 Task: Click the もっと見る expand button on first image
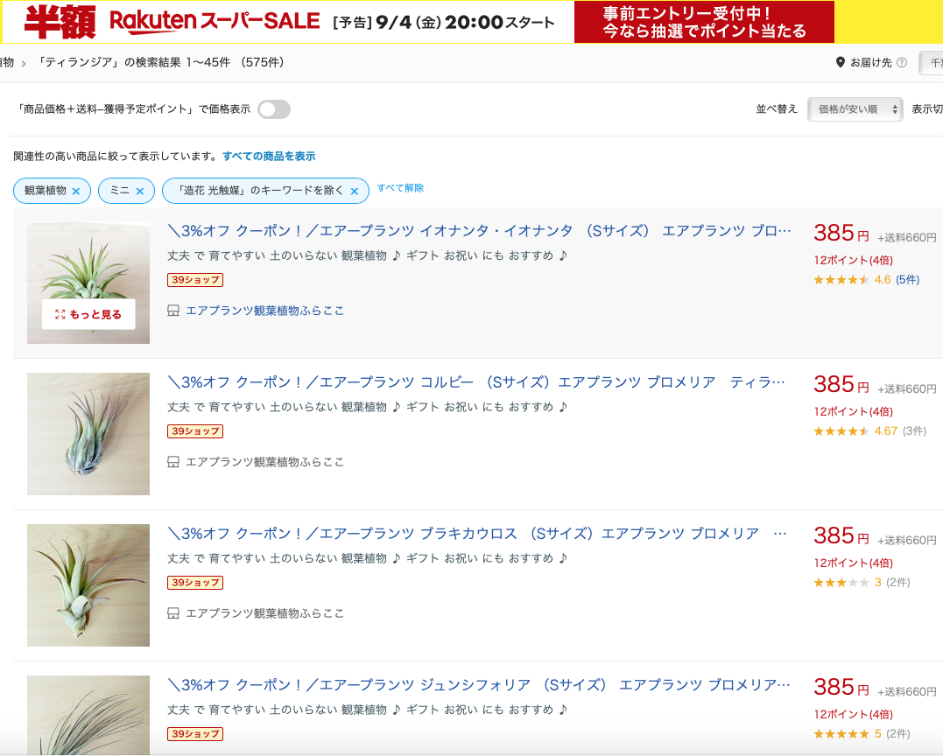88,314
